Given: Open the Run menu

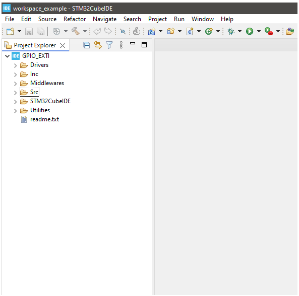Looking at the screenshot, I should (179, 19).
